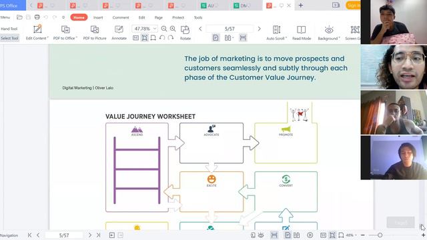
Task: Open the Background eye option
Action: pyautogui.click(x=329, y=33)
